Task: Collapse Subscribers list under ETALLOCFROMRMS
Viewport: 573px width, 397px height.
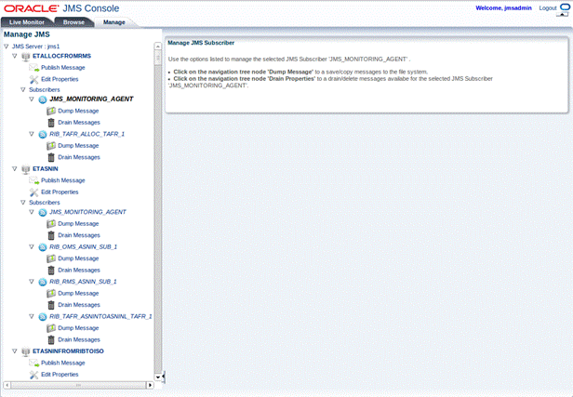Action: click(23, 89)
